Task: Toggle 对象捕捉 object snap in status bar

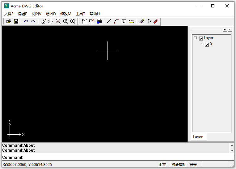Action: click(x=179, y=164)
